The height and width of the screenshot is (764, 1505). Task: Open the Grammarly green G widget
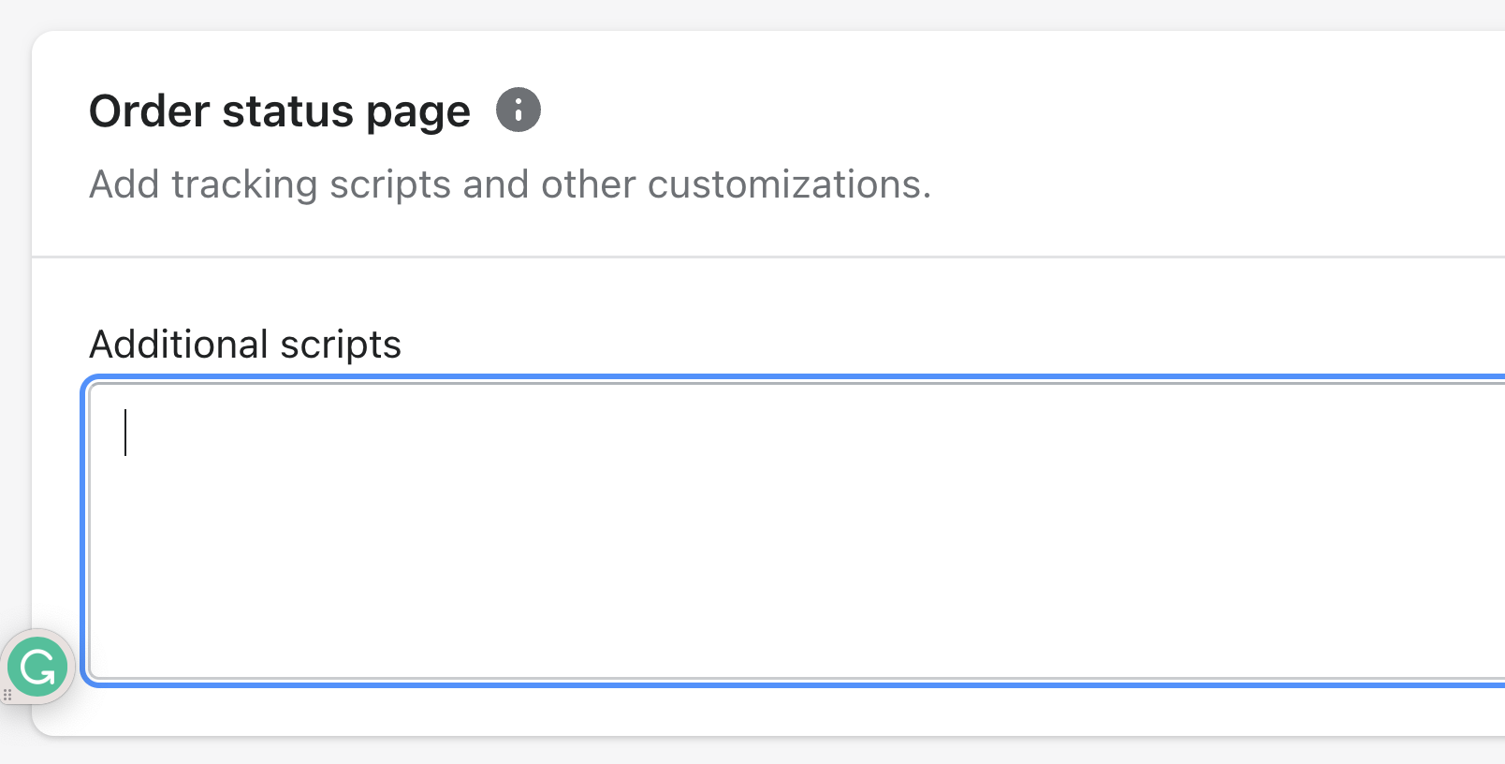[37, 668]
